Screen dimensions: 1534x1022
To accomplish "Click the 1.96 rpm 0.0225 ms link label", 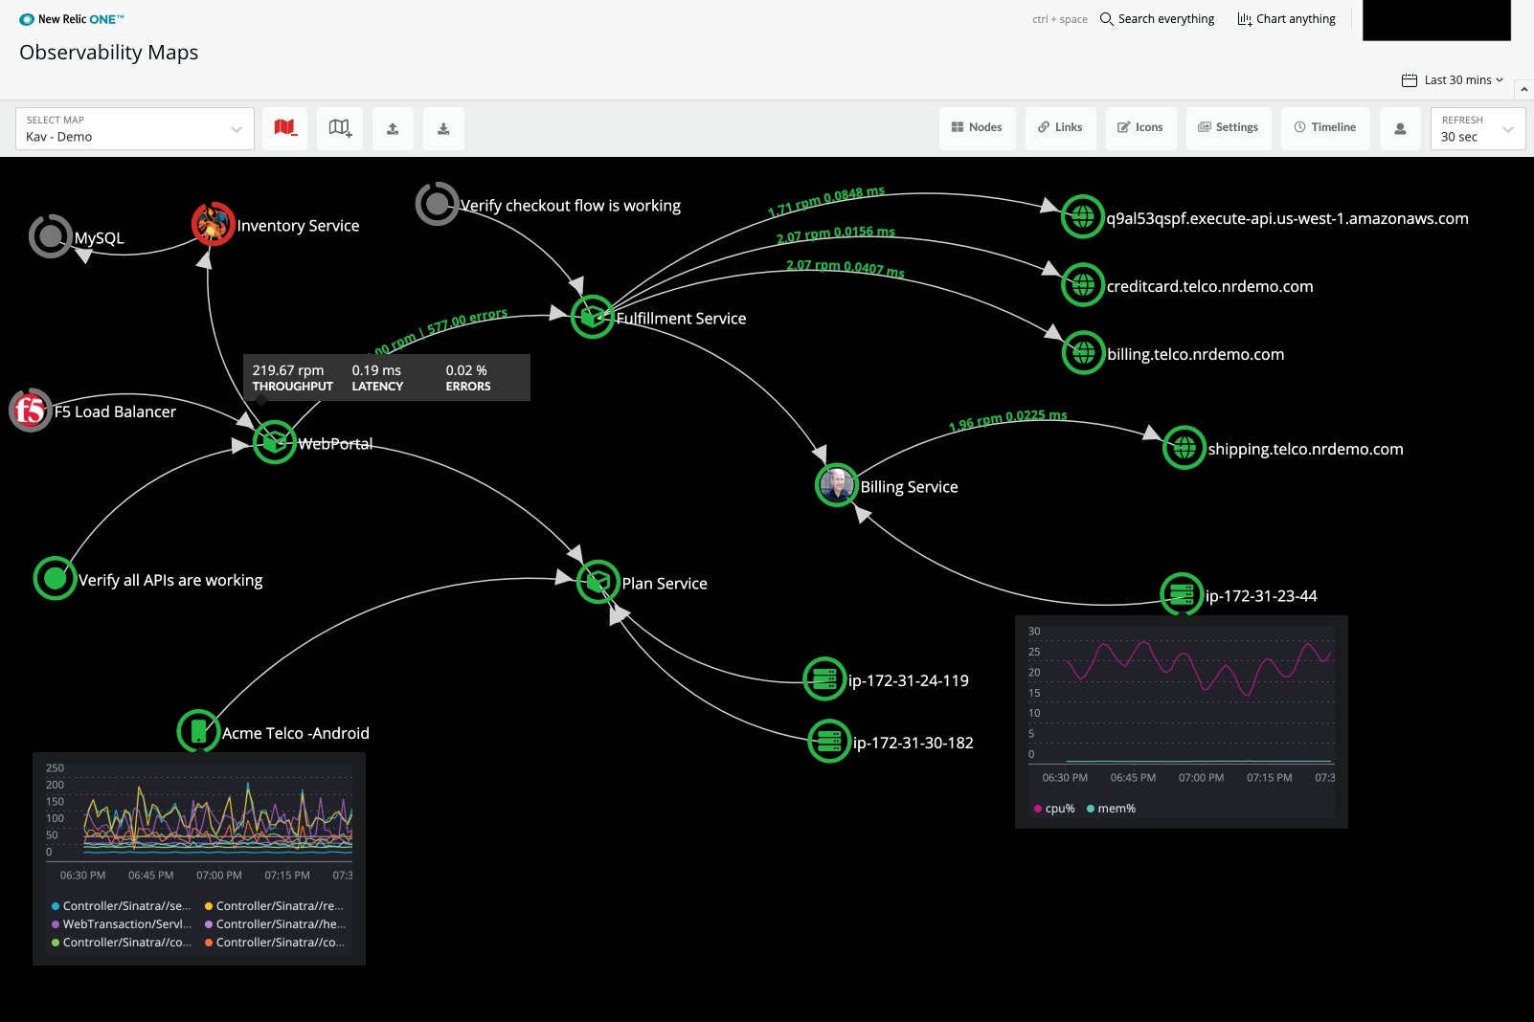I will point(1007,420).
